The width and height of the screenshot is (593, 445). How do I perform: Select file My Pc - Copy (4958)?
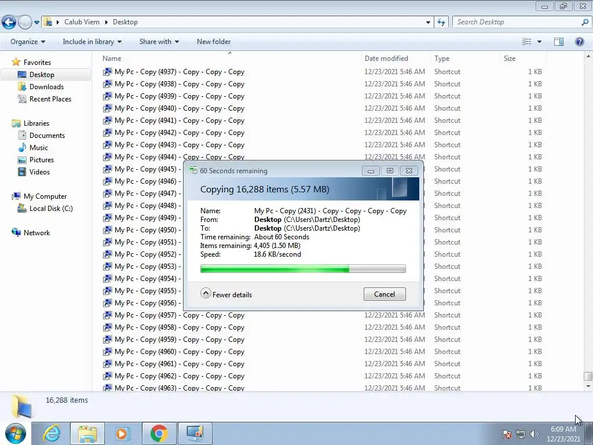[180, 327]
